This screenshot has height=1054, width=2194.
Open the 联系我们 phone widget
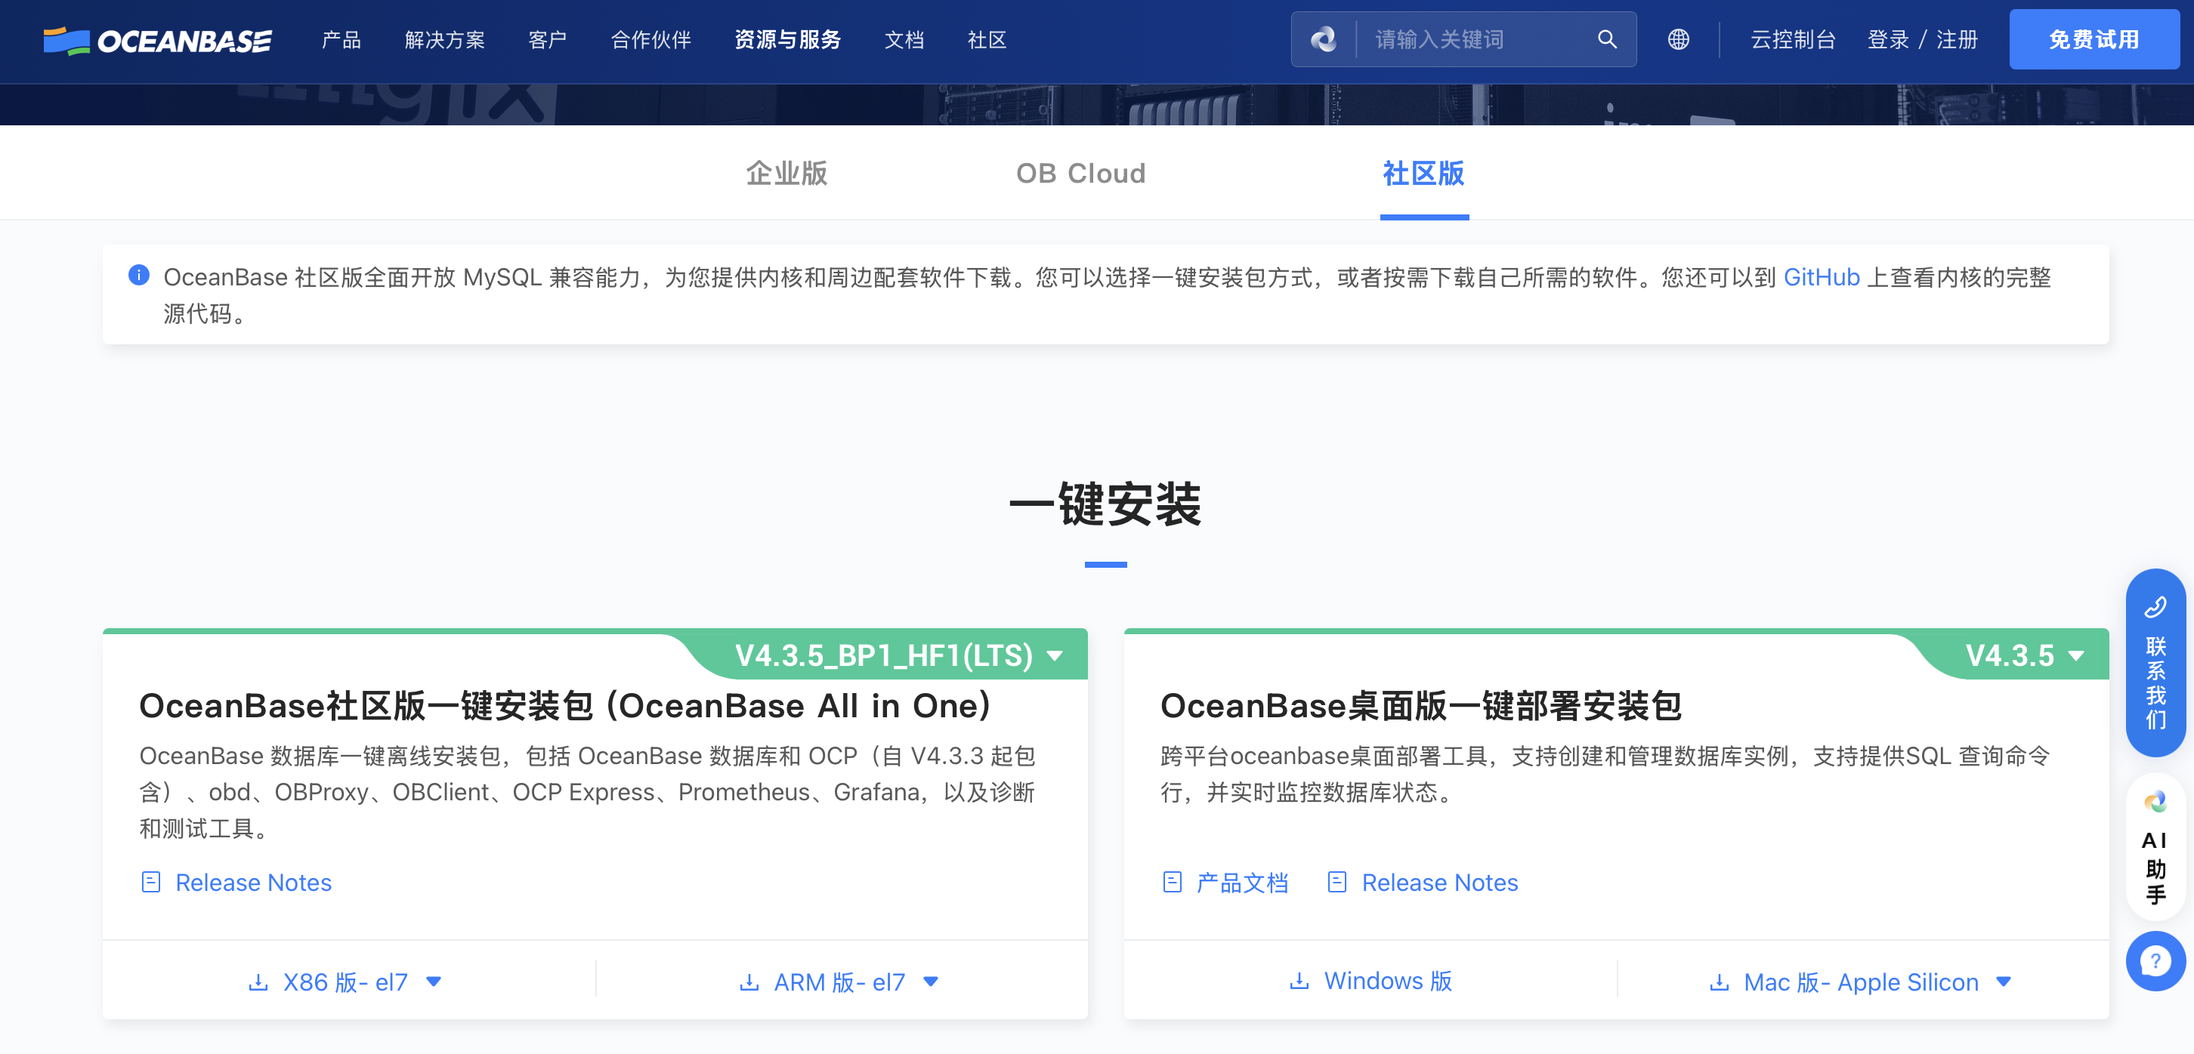pos(2155,662)
